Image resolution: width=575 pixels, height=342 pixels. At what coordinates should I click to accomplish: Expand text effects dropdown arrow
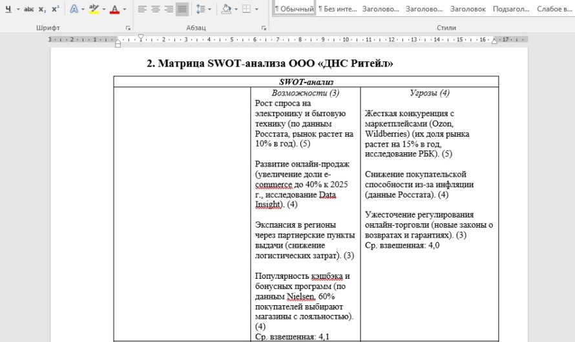pos(83,9)
